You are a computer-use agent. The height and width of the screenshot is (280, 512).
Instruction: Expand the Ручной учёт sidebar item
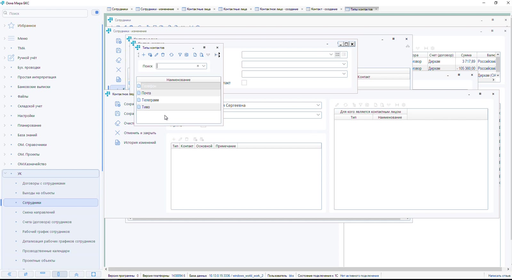(x=4, y=58)
